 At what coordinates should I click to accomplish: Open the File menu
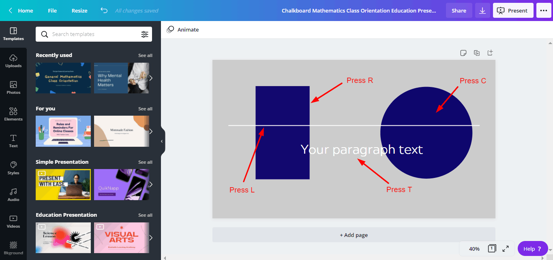(52, 11)
